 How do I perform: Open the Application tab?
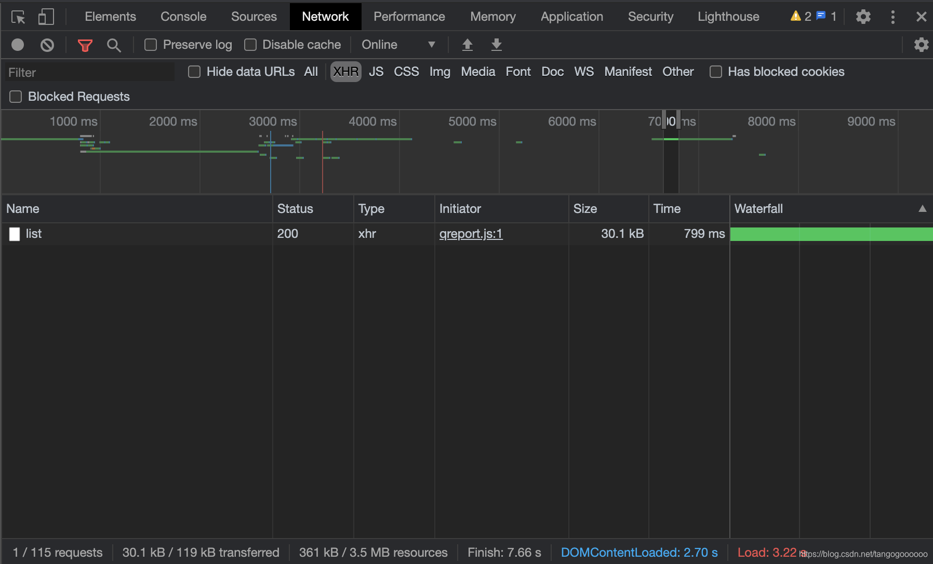pos(572,17)
